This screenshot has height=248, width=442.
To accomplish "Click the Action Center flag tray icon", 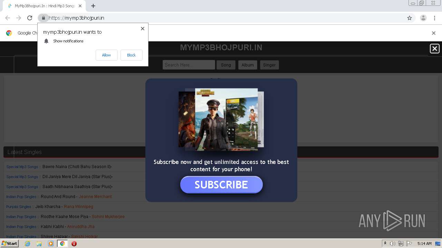I will [x=409, y=244].
